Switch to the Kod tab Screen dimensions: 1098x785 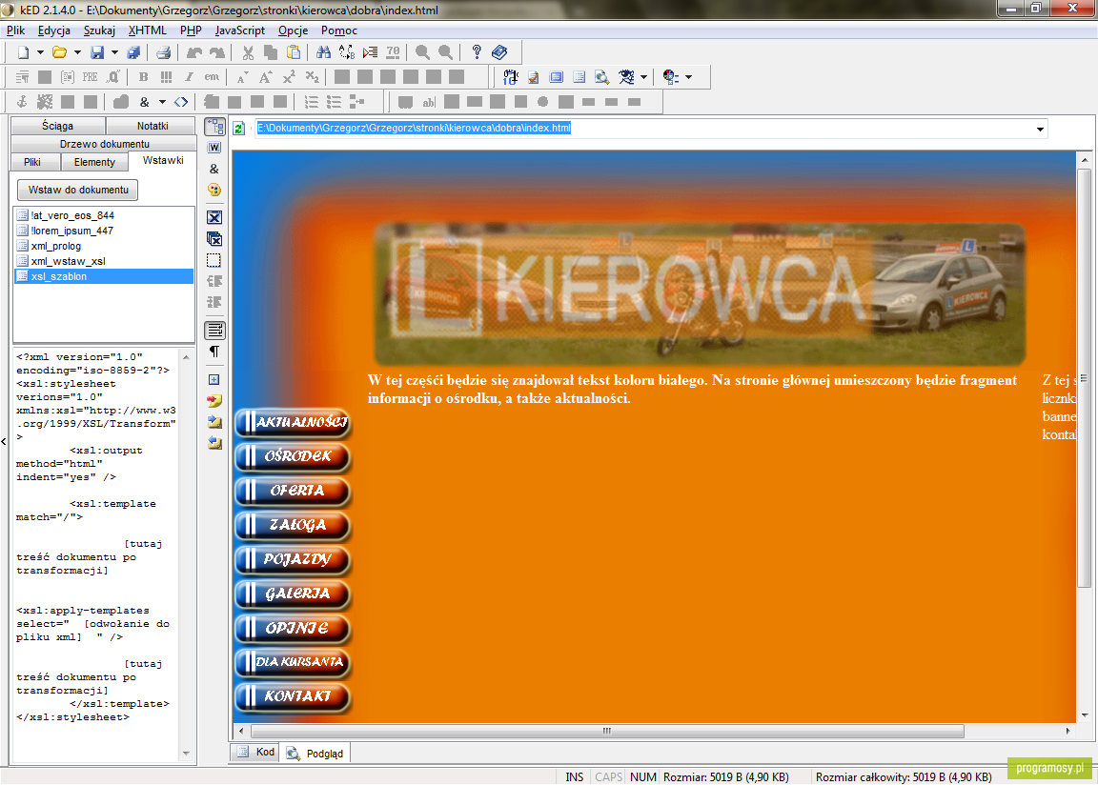[256, 752]
